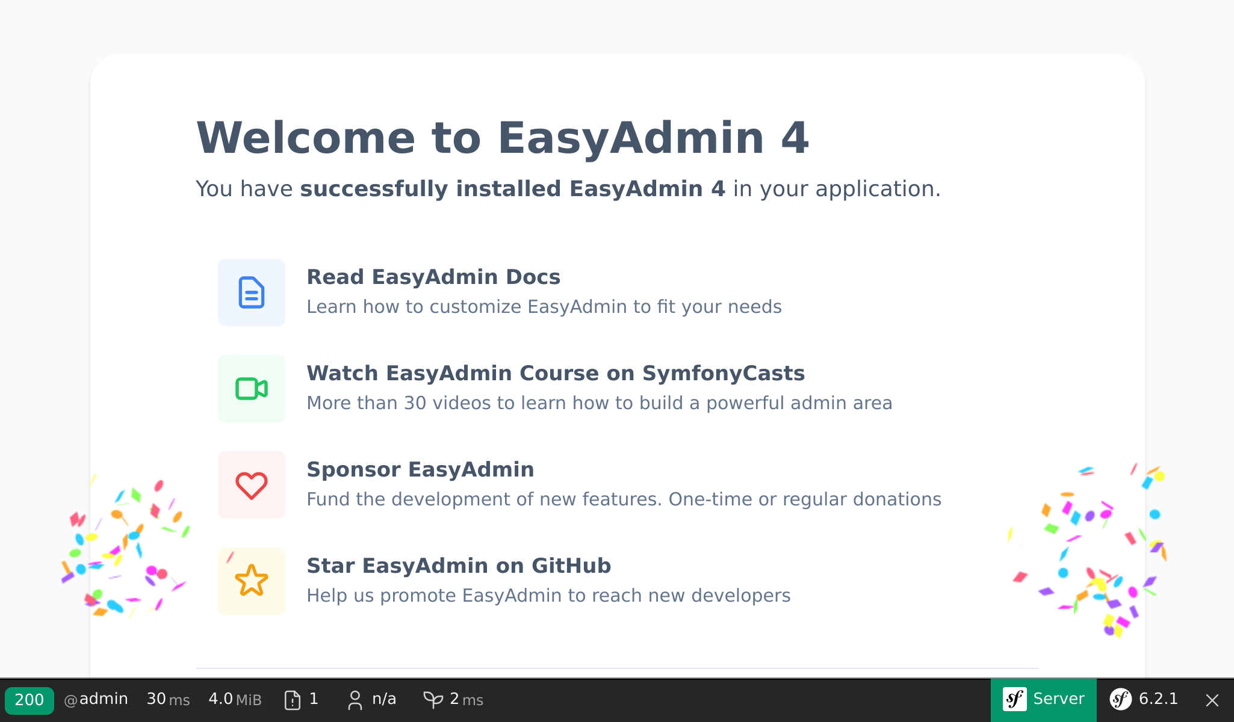Click the orange star GitHub icon
Image resolution: width=1234 pixels, height=722 pixels.
click(252, 581)
